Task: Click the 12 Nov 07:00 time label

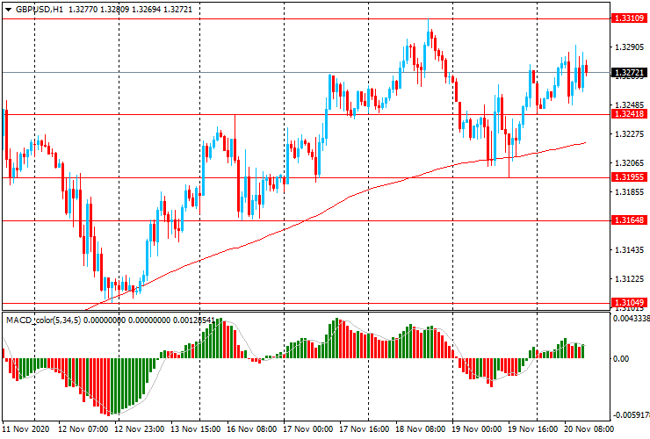Action: 83,429
